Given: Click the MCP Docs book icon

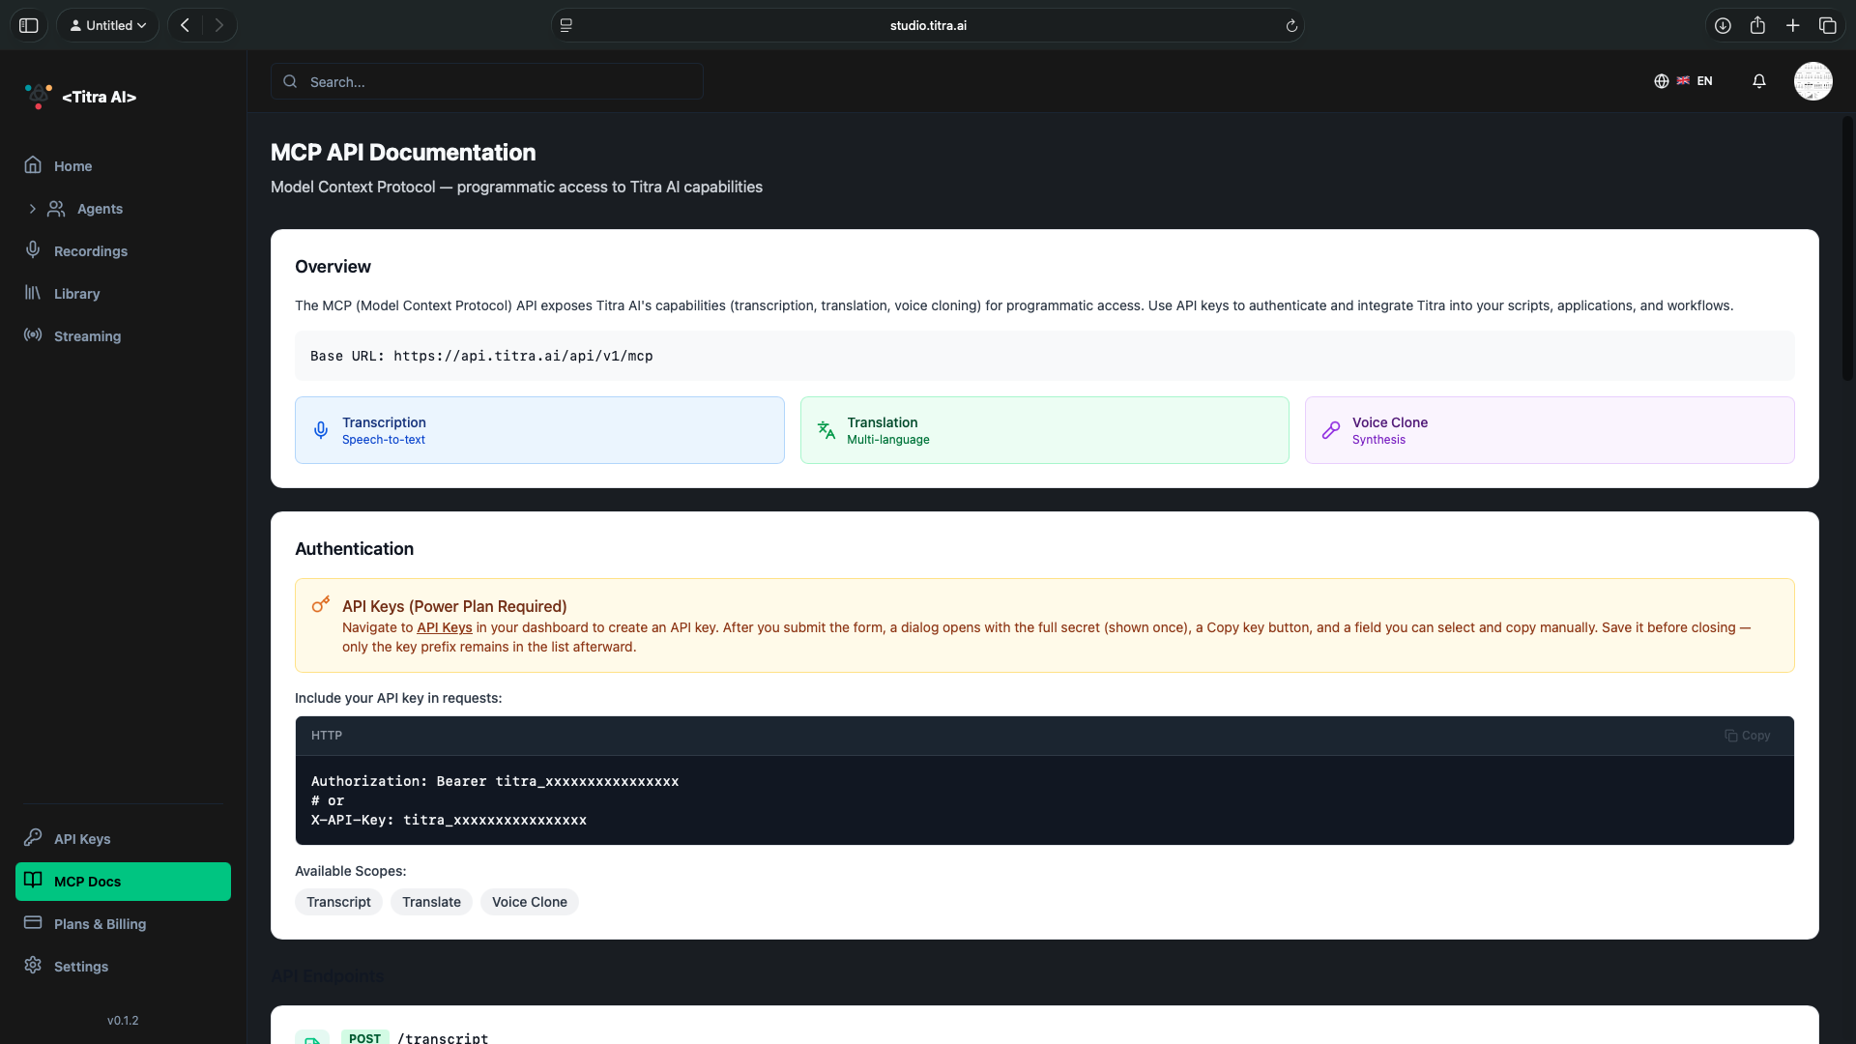Looking at the screenshot, I should coord(33,881).
